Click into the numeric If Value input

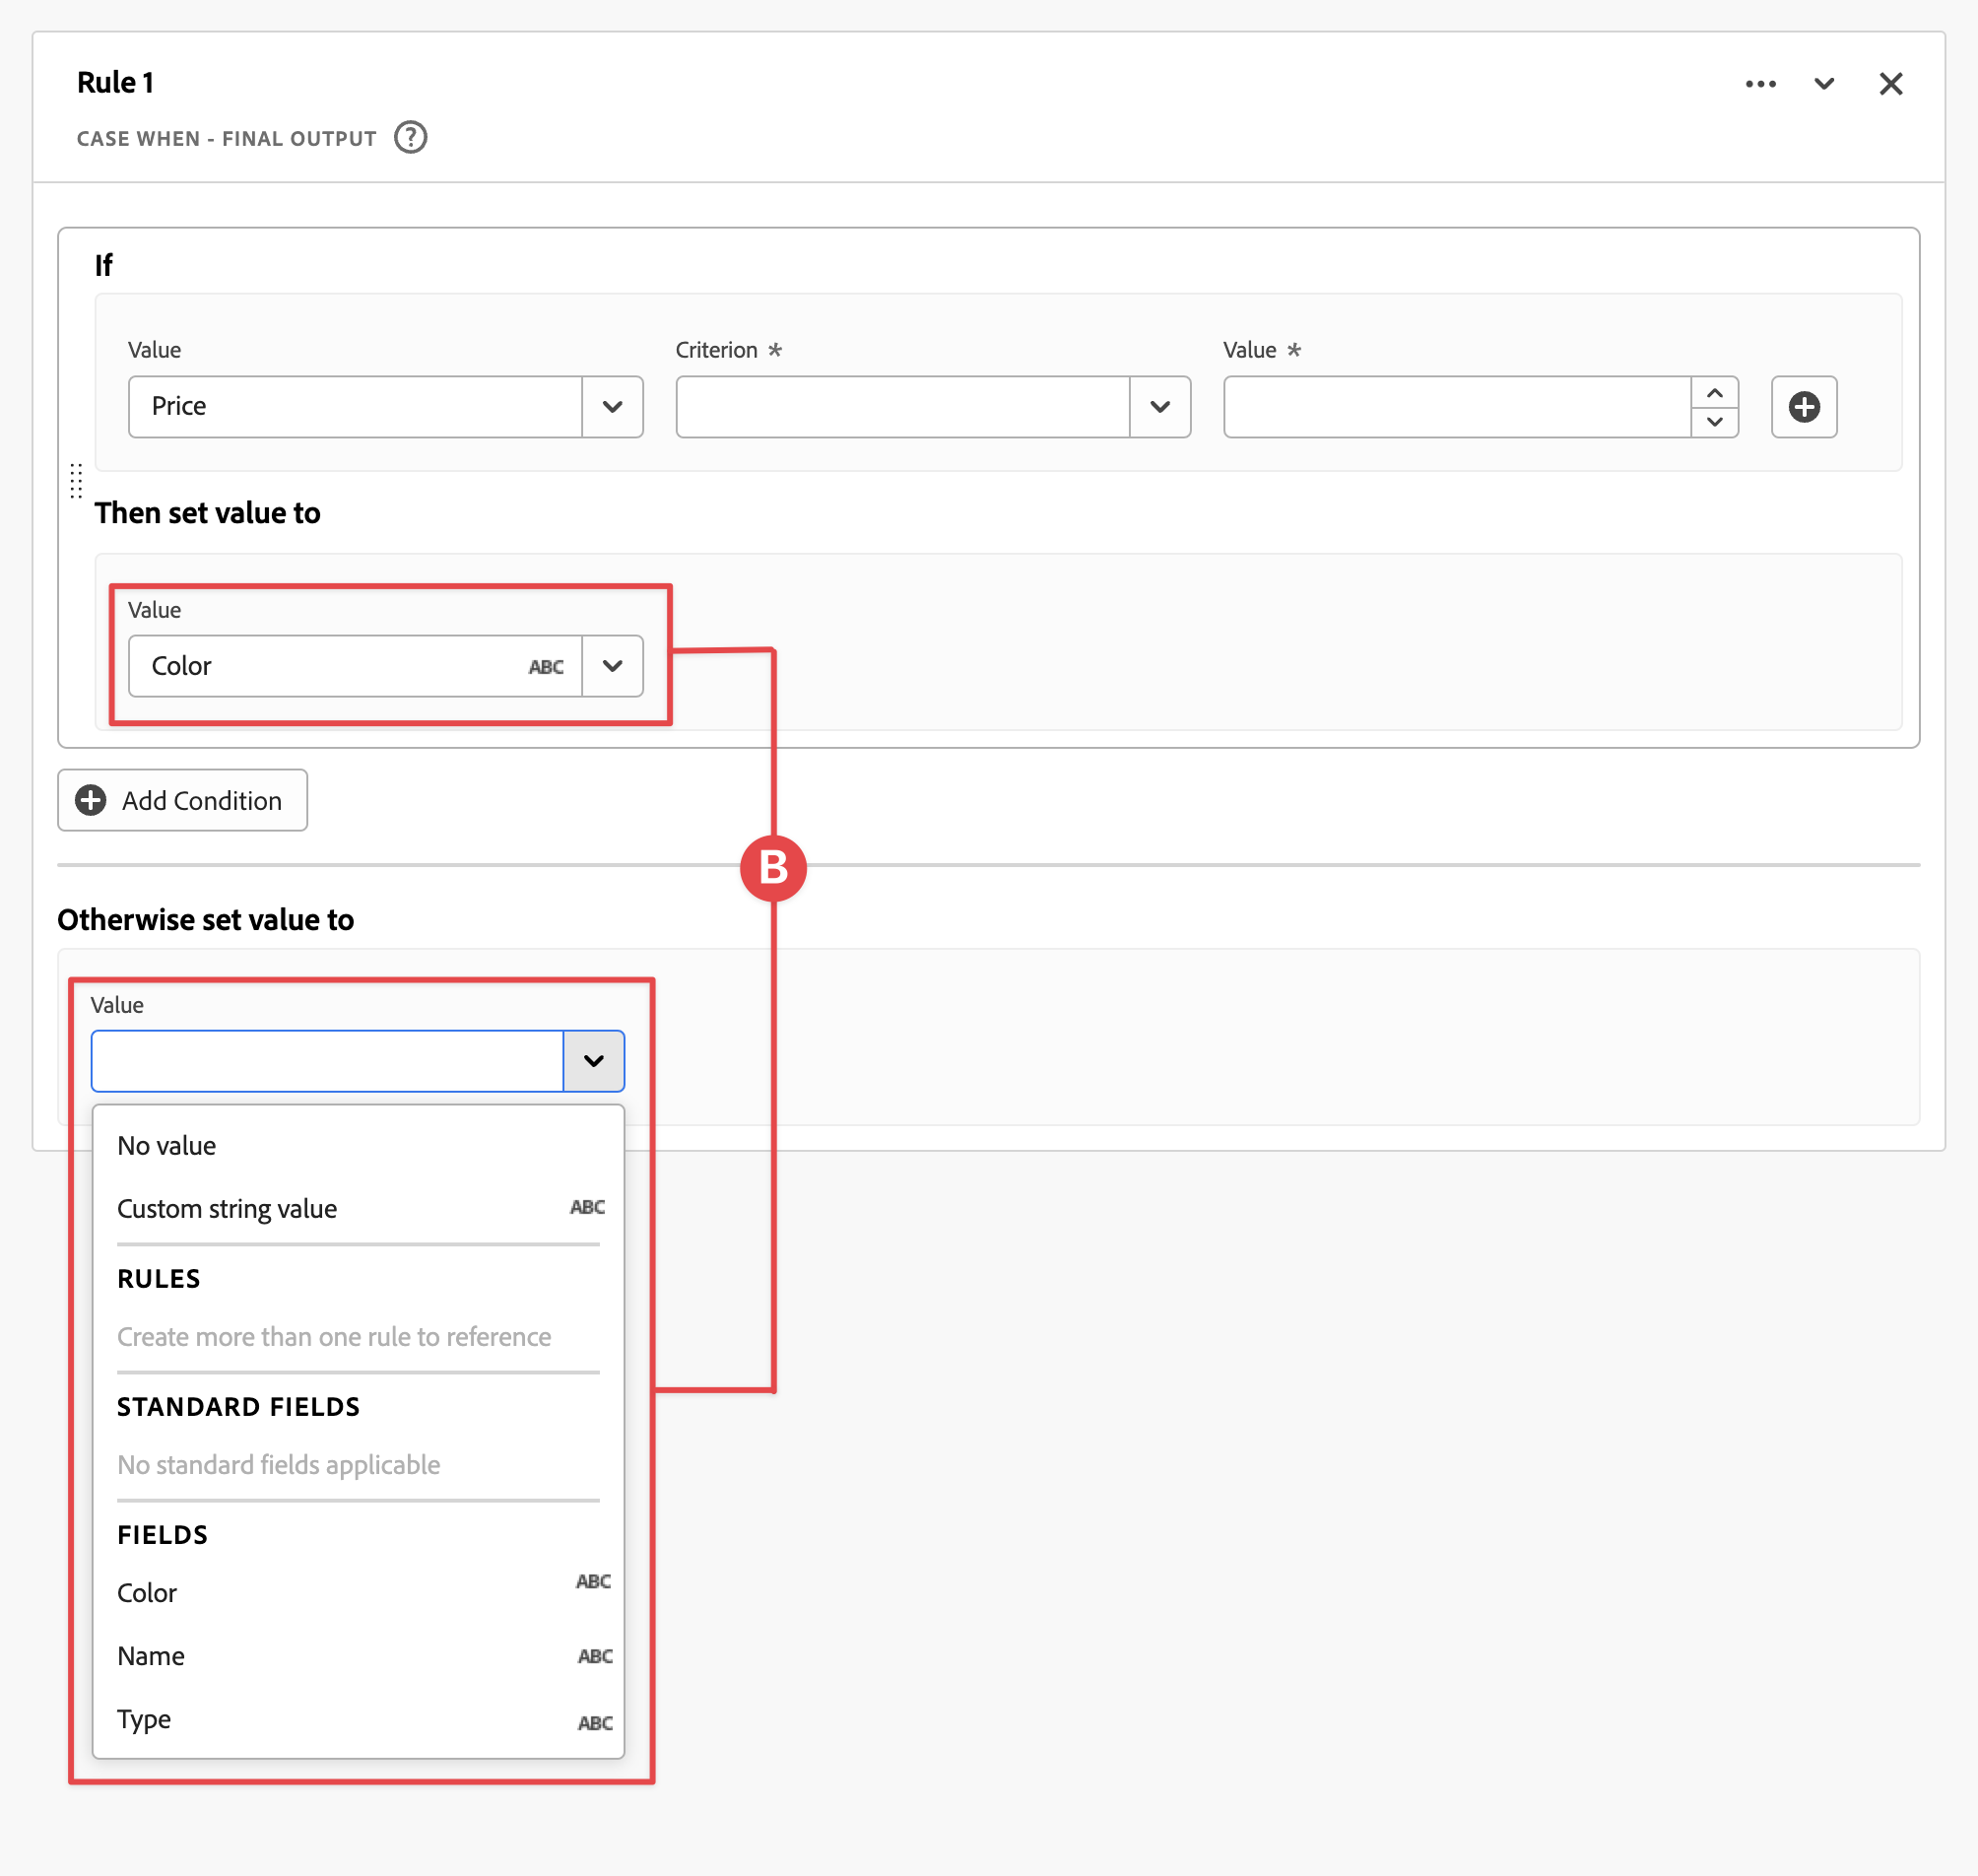click(1456, 407)
